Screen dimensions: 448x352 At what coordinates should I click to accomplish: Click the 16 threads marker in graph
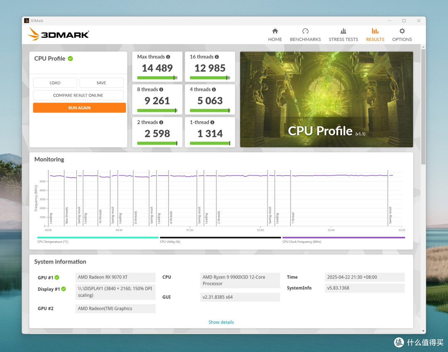coord(100,216)
